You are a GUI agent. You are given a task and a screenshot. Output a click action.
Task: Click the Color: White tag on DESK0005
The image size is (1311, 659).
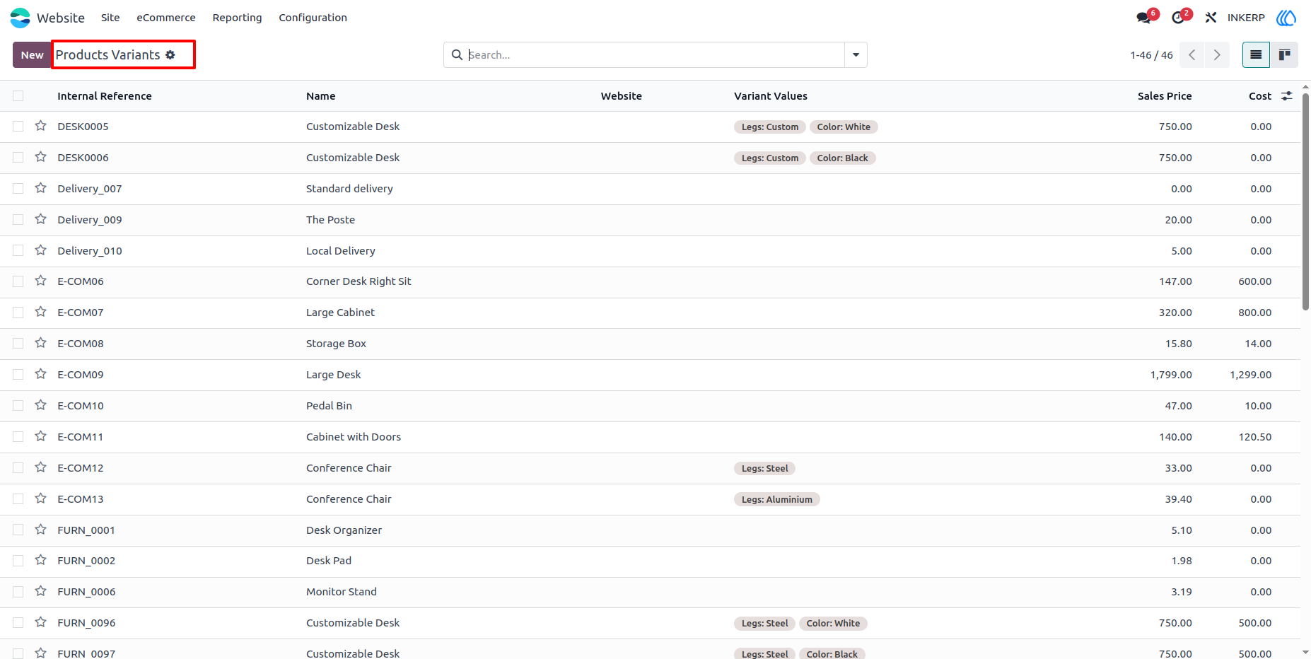(x=844, y=127)
